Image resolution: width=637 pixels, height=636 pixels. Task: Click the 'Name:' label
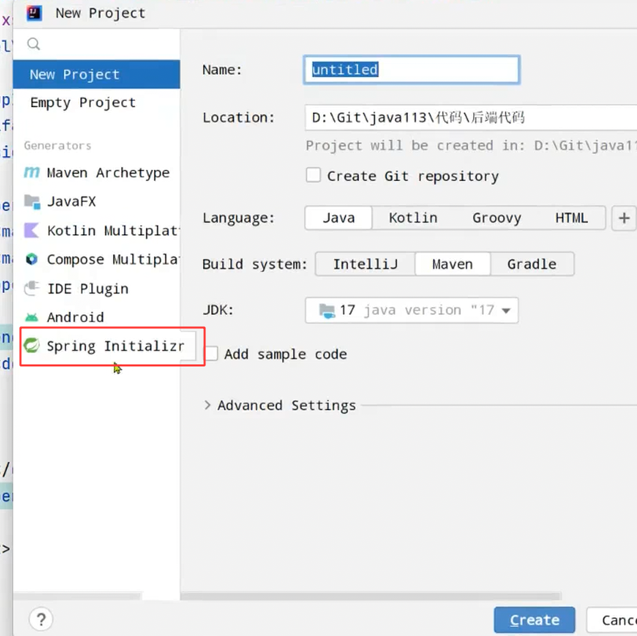(x=222, y=70)
